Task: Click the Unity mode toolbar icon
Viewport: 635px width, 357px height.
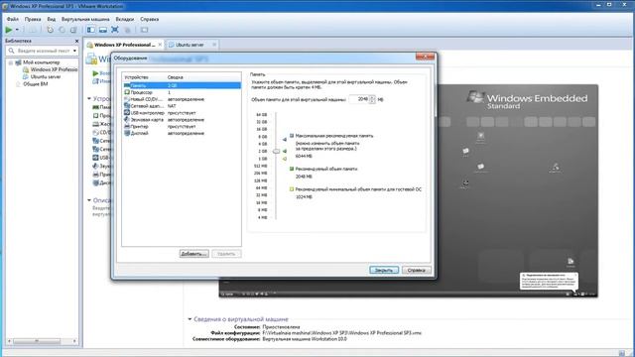Action: (127, 30)
